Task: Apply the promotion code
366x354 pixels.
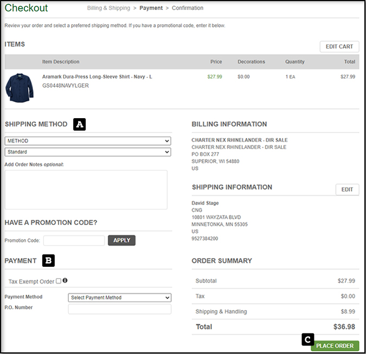Action: [x=121, y=240]
